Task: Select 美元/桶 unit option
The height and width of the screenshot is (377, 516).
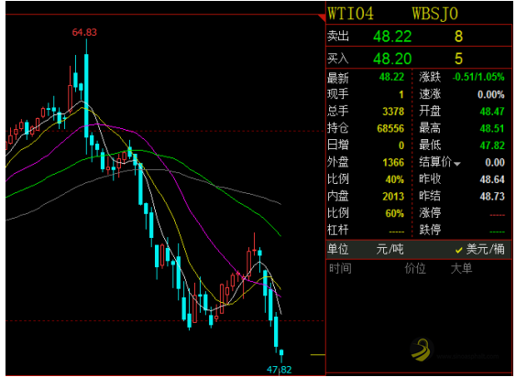Action: (x=485, y=250)
